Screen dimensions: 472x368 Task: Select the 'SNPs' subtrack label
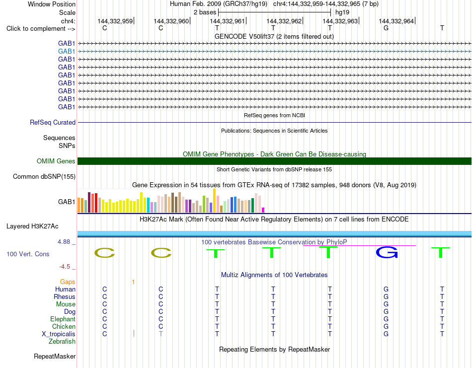tap(67, 146)
